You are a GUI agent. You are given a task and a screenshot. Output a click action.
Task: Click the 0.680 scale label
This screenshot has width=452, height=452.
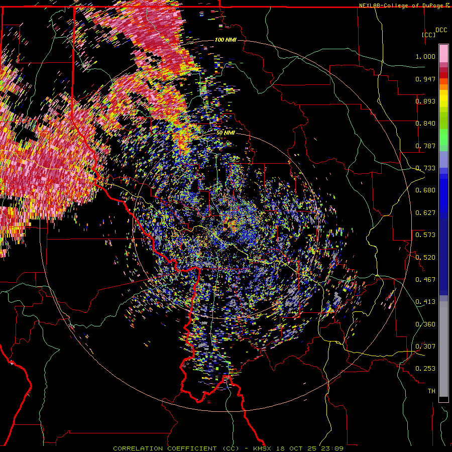pos(425,190)
